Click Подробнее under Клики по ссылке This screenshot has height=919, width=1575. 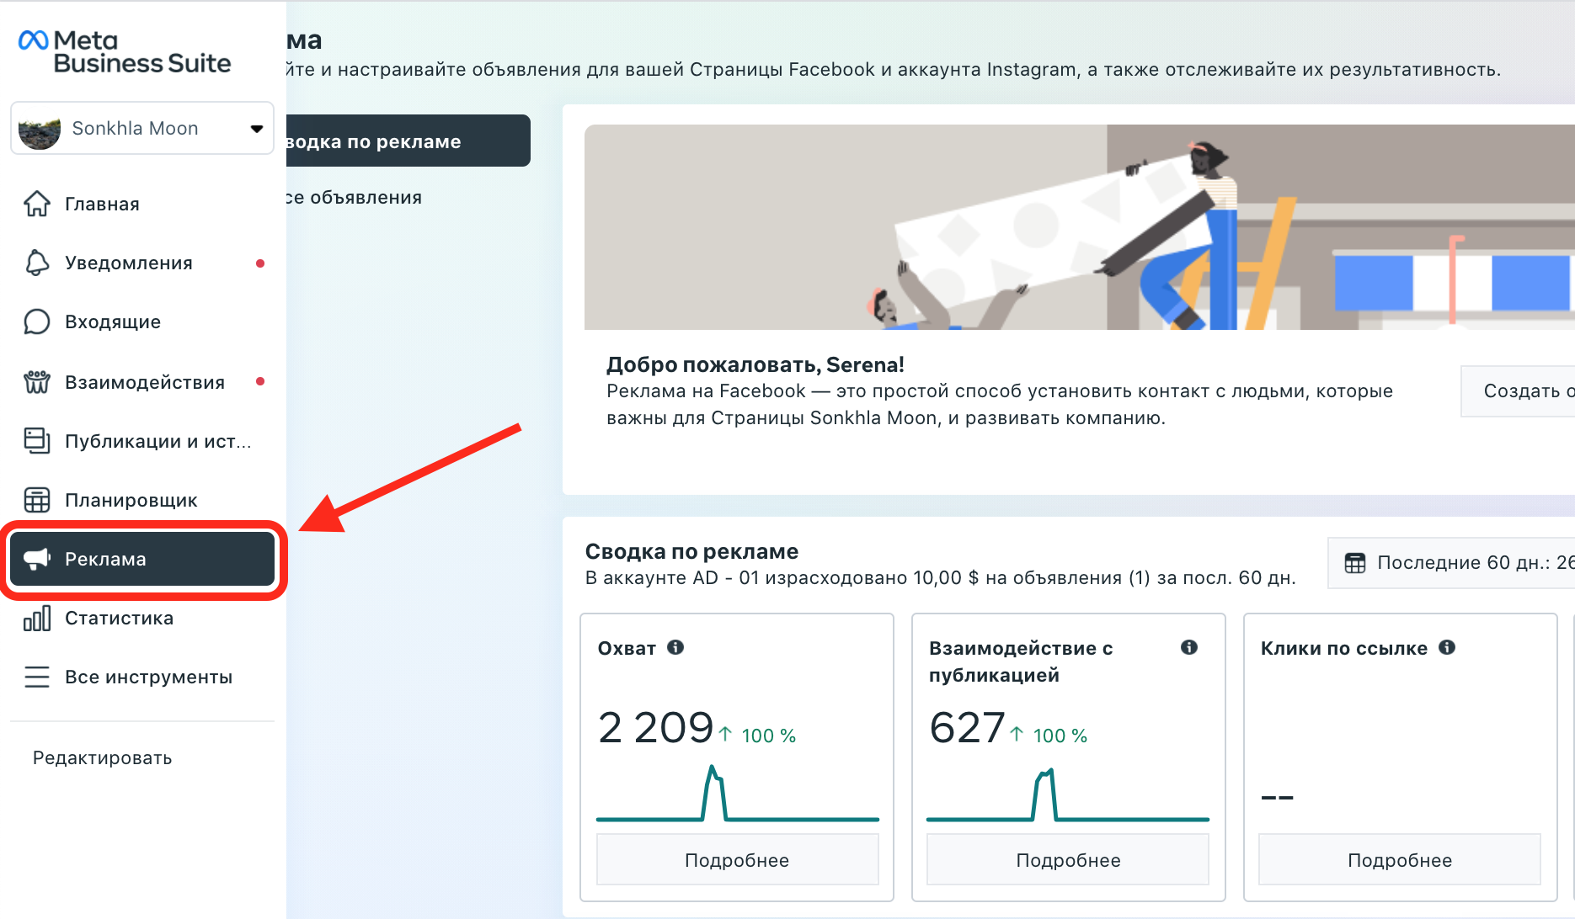pyautogui.click(x=1400, y=859)
